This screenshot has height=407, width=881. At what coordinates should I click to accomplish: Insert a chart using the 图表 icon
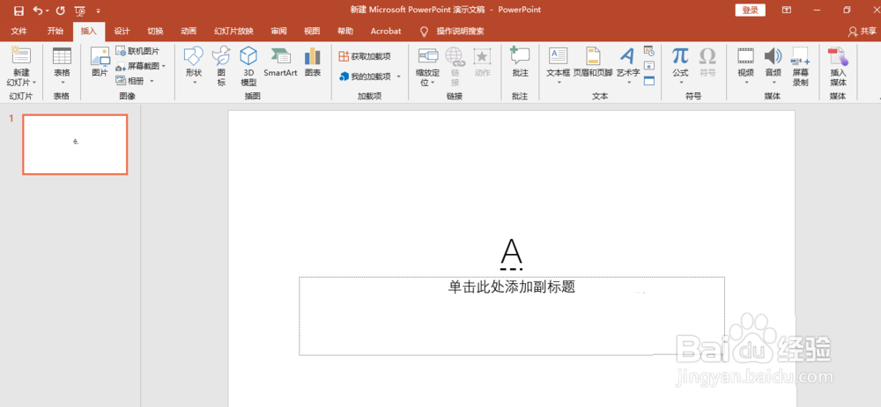313,62
